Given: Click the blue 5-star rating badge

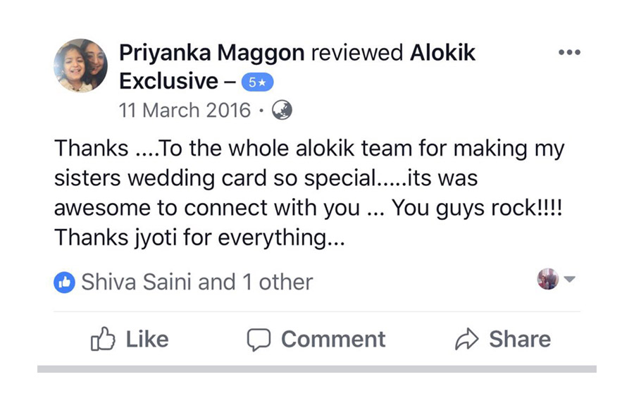Looking at the screenshot, I should [x=258, y=82].
